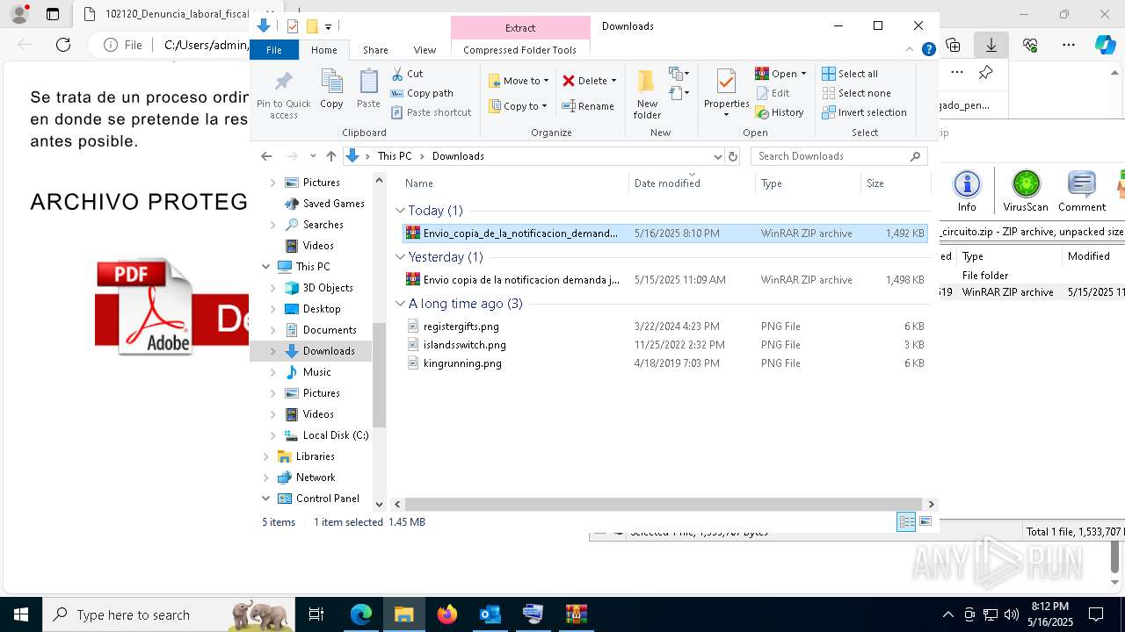1125x632 pixels.
Task: Switch to the View ribbon tab
Action: [425, 50]
